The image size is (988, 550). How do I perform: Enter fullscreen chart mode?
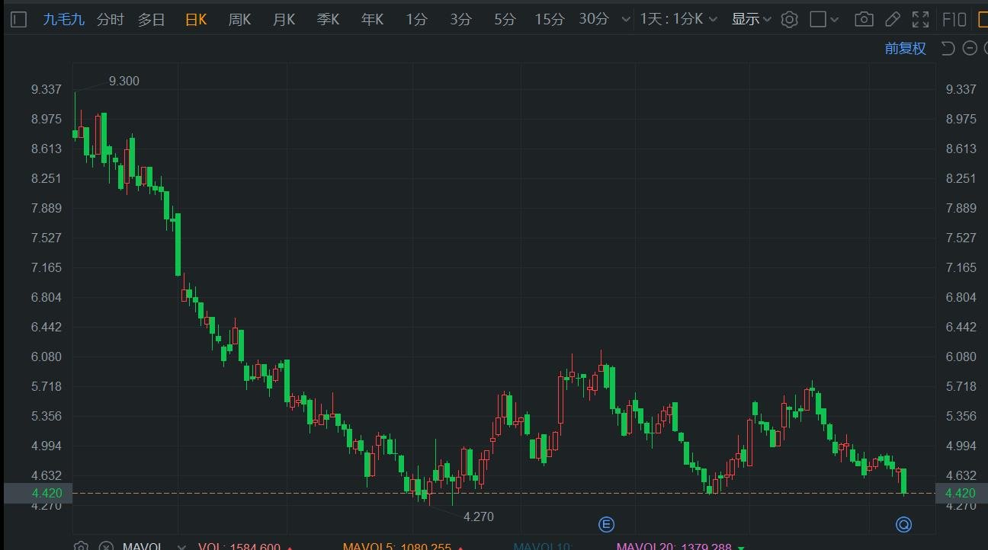pos(920,19)
